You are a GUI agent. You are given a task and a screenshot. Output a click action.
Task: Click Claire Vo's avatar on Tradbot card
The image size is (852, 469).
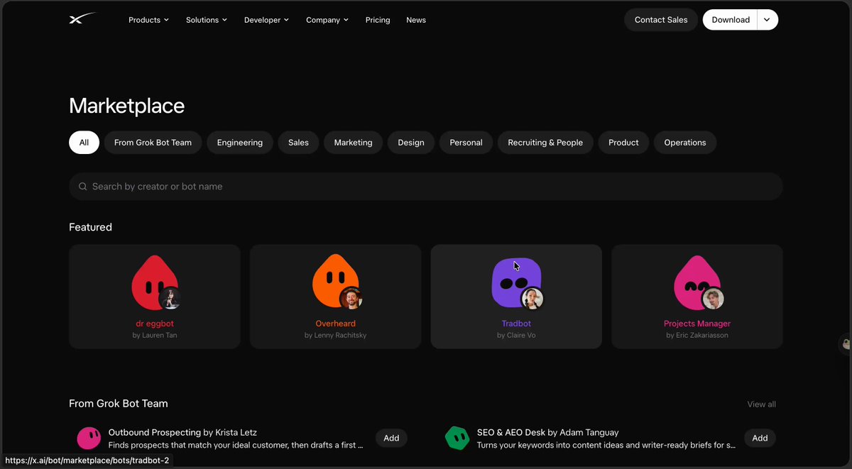click(532, 299)
